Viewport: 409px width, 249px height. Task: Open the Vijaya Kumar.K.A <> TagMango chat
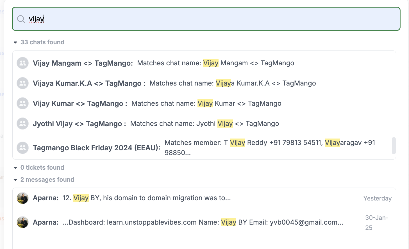coord(89,83)
